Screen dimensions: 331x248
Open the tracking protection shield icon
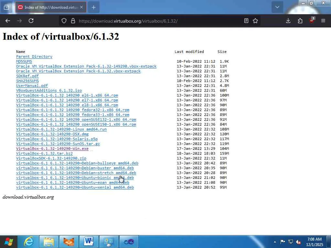click(x=64, y=21)
